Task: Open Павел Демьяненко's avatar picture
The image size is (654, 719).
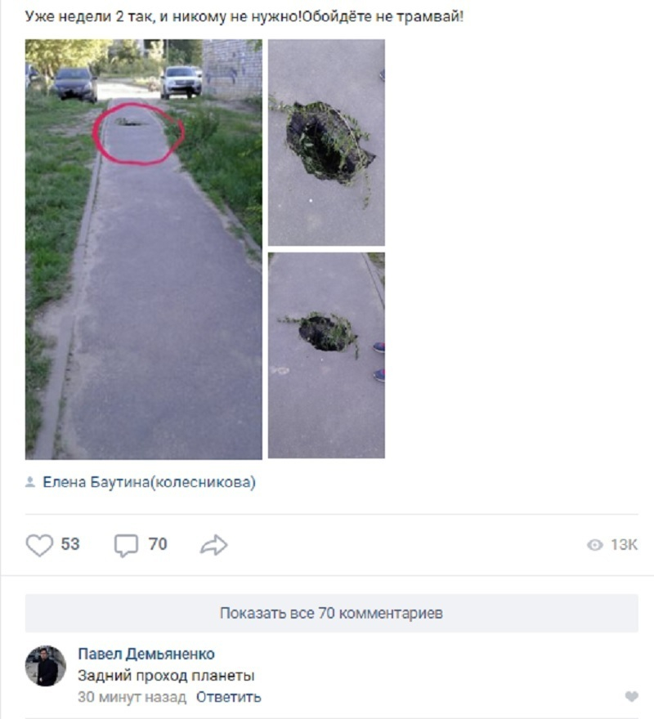Action: pyautogui.click(x=46, y=666)
